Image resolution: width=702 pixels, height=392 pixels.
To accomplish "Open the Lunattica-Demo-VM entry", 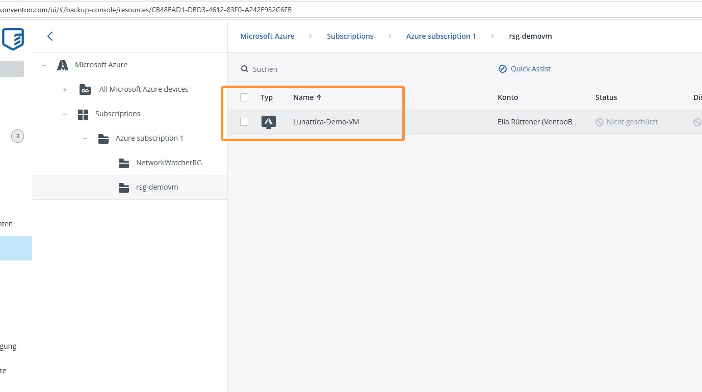I will 326,122.
